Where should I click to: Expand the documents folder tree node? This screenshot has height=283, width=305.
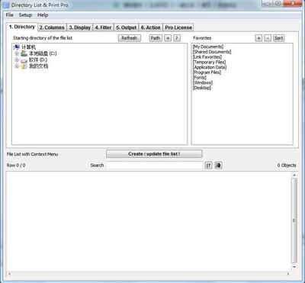[x=17, y=66]
